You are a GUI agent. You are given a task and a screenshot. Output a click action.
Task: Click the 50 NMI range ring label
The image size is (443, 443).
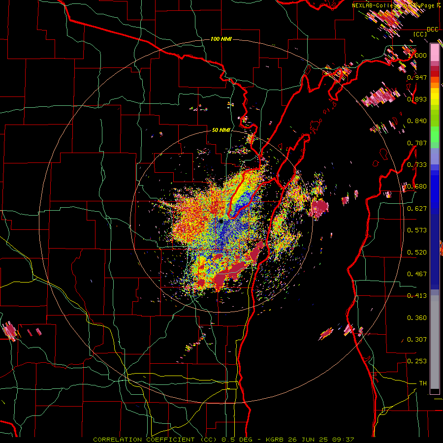pyautogui.click(x=221, y=130)
